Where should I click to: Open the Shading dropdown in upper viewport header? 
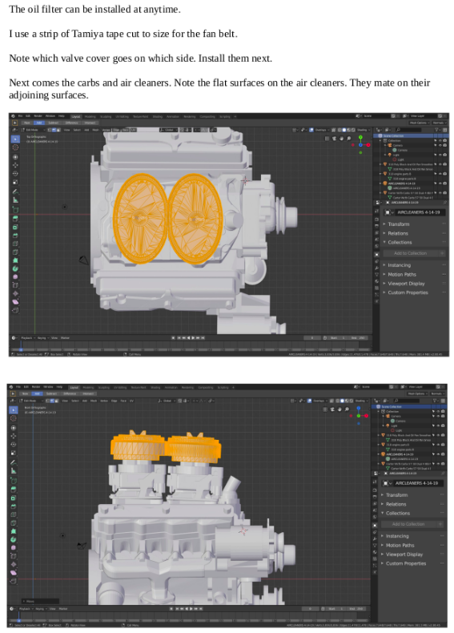click(x=363, y=130)
